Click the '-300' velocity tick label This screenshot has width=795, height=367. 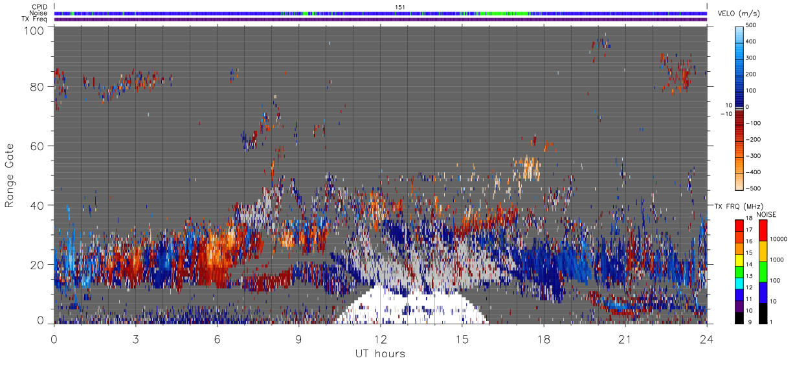[754, 156]
